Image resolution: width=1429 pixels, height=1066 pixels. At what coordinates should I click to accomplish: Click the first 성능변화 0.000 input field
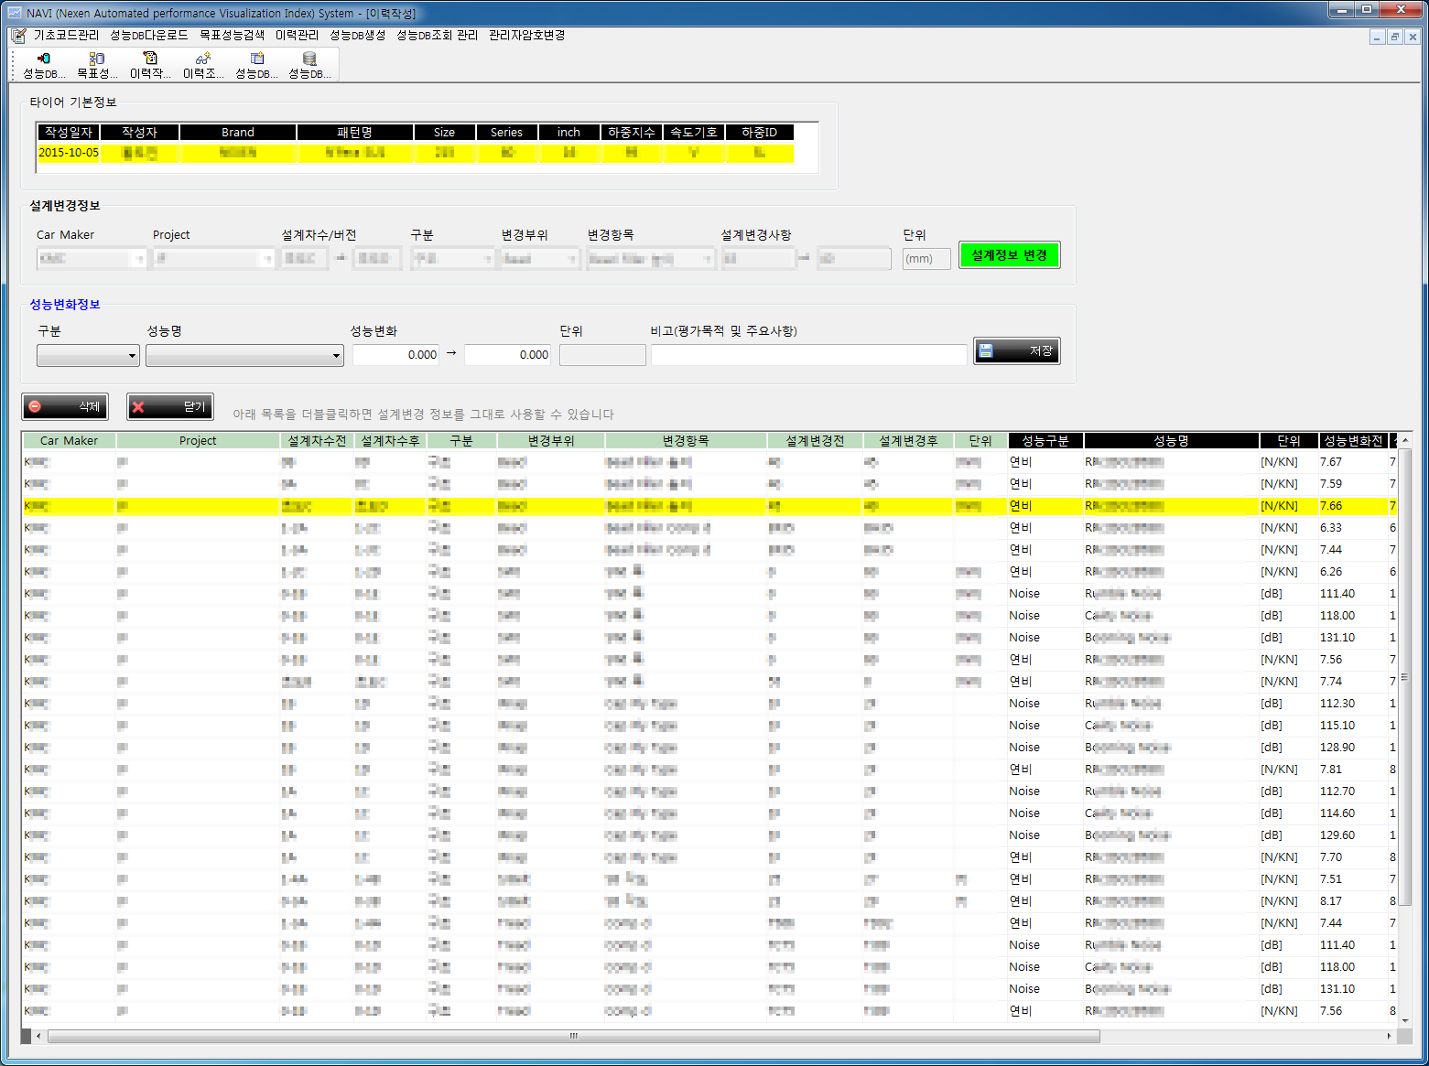point(395,355)
